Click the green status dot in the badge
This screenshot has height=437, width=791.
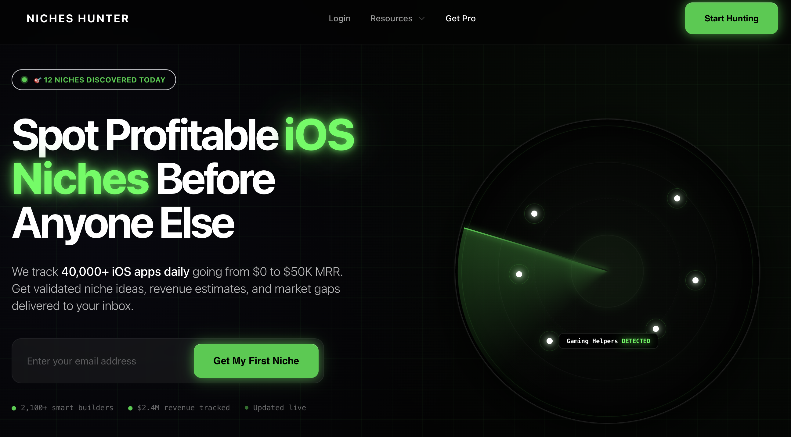coord(24,80)
